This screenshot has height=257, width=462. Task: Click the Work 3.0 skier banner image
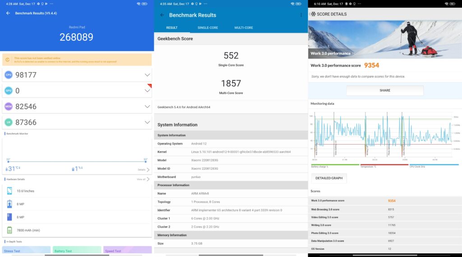(x=385, y=39)
